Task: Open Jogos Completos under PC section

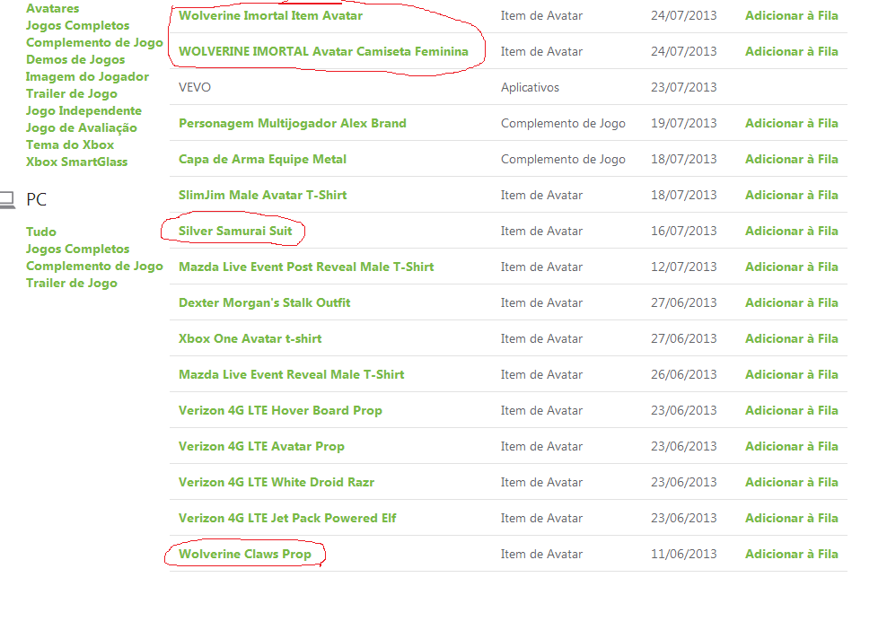Action: pyautogui.click(x=77, y=249)
